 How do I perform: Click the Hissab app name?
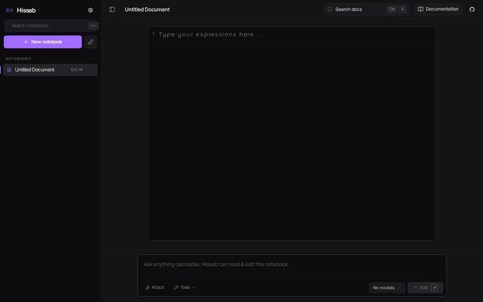[26, 10]
